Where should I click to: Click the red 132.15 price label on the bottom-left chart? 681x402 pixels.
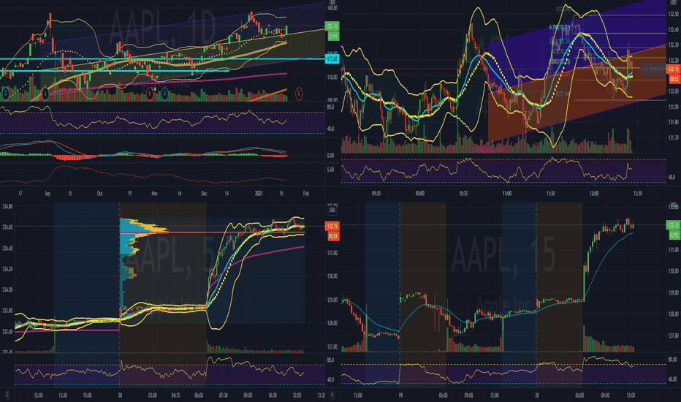[332, 226]
